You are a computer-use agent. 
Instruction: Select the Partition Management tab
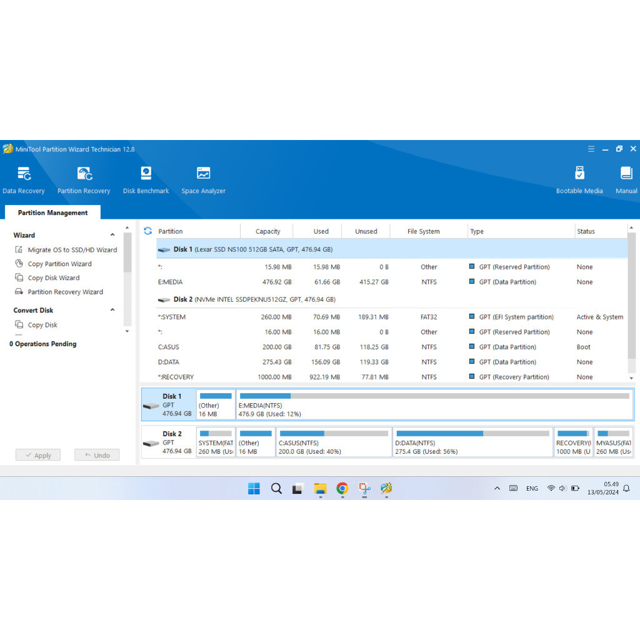[52, 212]
